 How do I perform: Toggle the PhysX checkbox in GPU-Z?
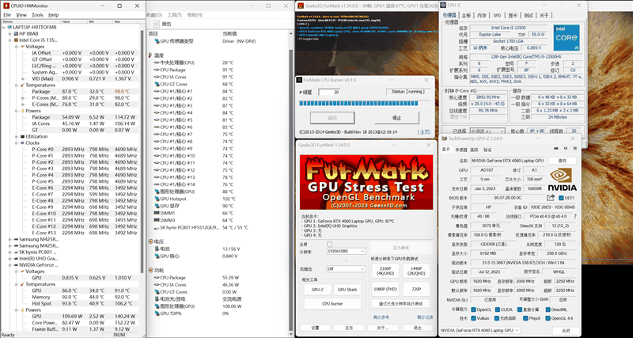pyautogui.click(x=525, y=318)
